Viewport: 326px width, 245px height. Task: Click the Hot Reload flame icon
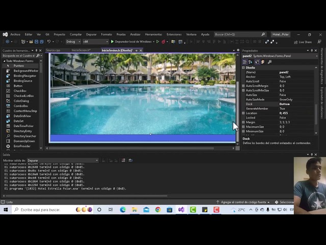coord(164,42)
